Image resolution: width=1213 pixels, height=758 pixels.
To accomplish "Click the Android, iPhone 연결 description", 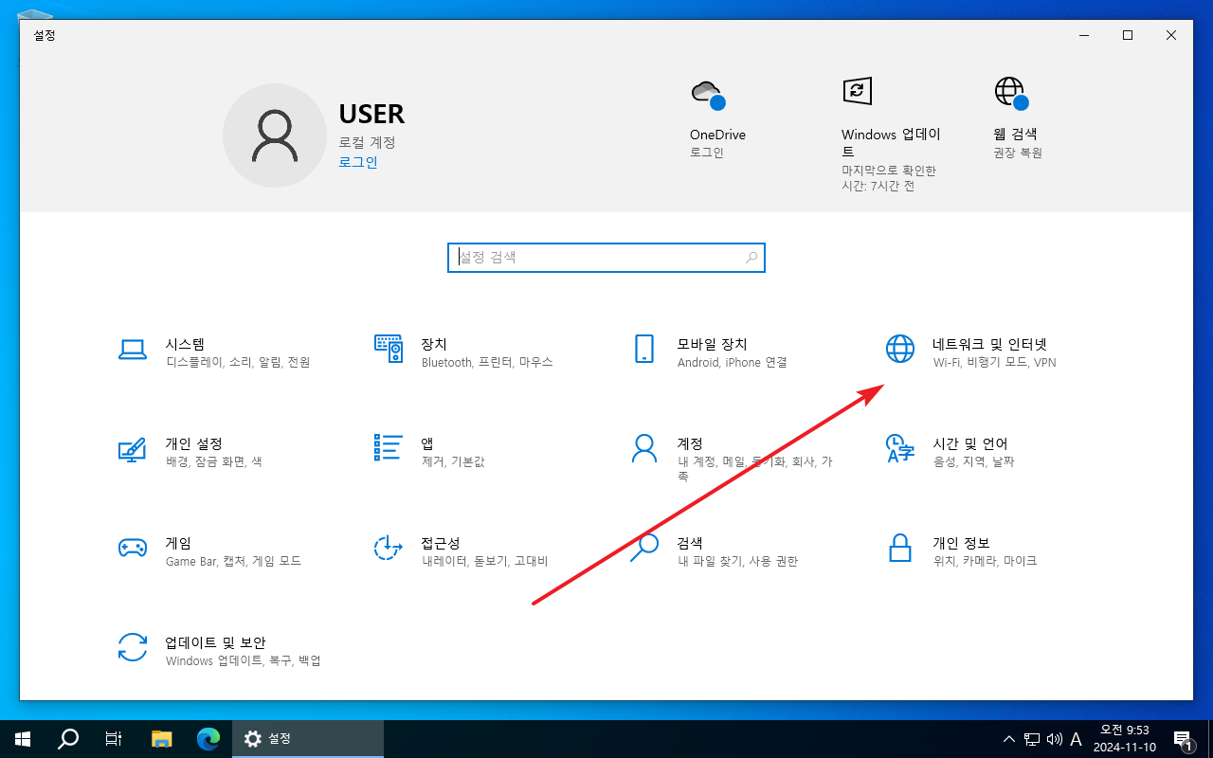I will click(x=733, y=362).
